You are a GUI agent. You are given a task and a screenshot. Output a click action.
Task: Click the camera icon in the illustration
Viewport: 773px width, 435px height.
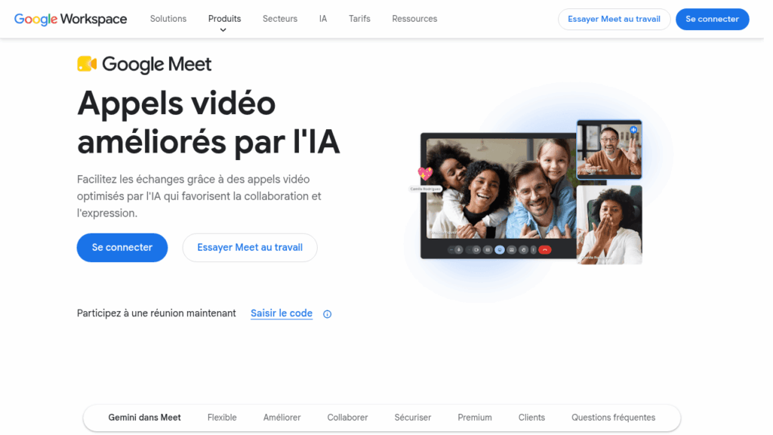tap(477, 250)
